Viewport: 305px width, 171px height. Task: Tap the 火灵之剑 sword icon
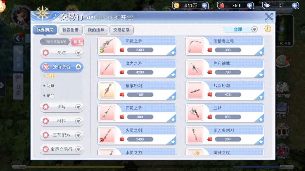click(107, 135)
